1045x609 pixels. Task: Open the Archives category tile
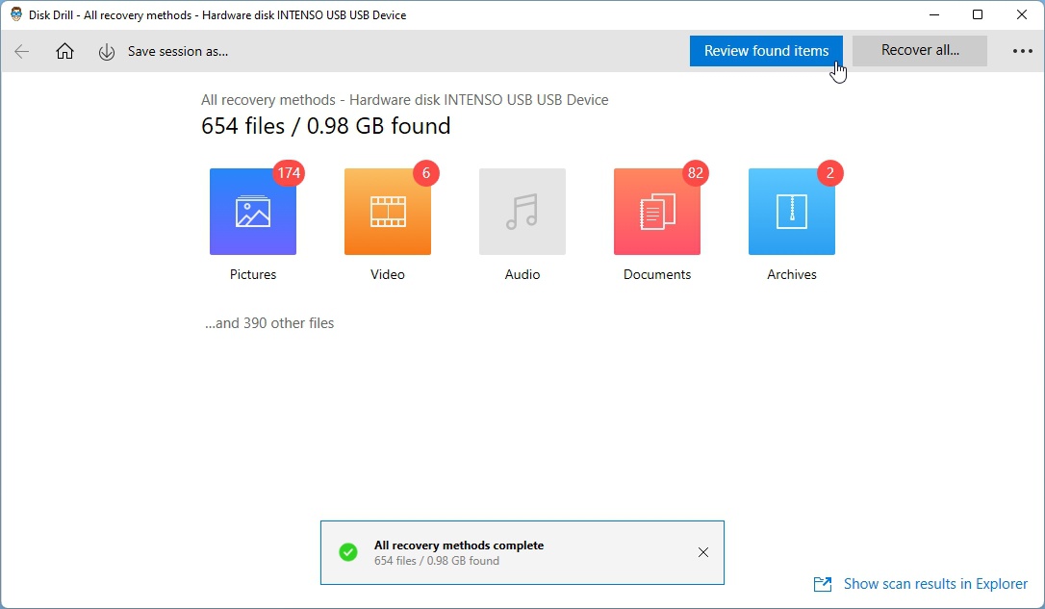792,212
